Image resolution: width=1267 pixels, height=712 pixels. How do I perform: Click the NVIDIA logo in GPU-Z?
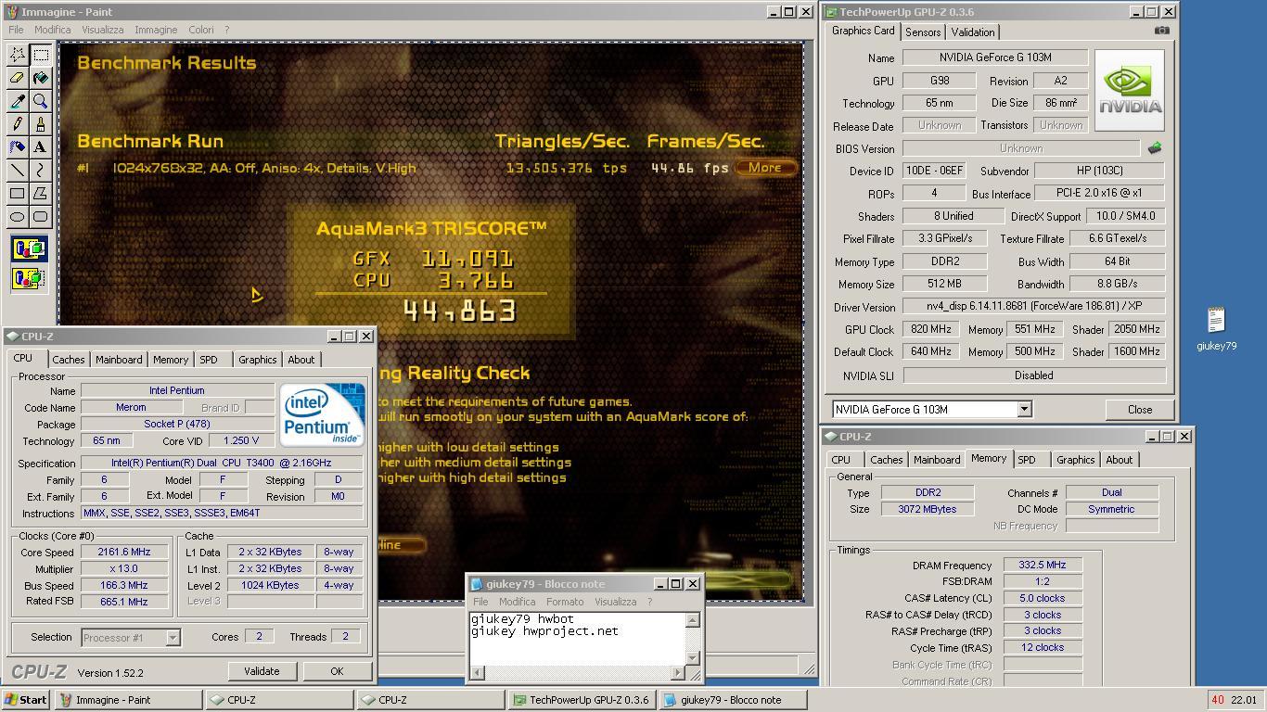click(1129, 91)
